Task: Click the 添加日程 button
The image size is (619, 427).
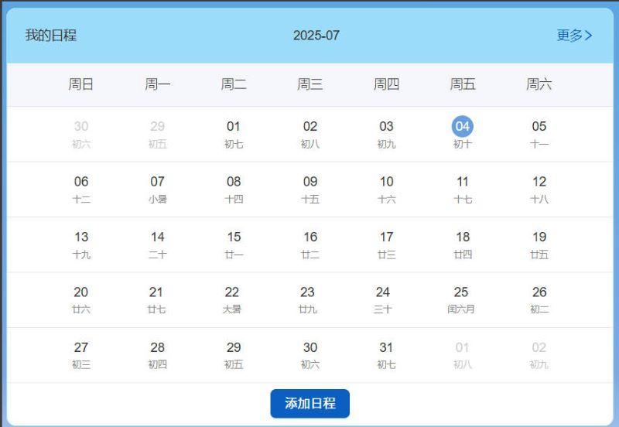Action: coord(309,404)
